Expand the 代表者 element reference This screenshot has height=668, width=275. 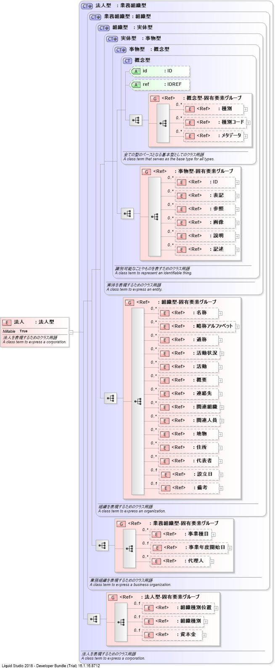(x=220, y=461)
